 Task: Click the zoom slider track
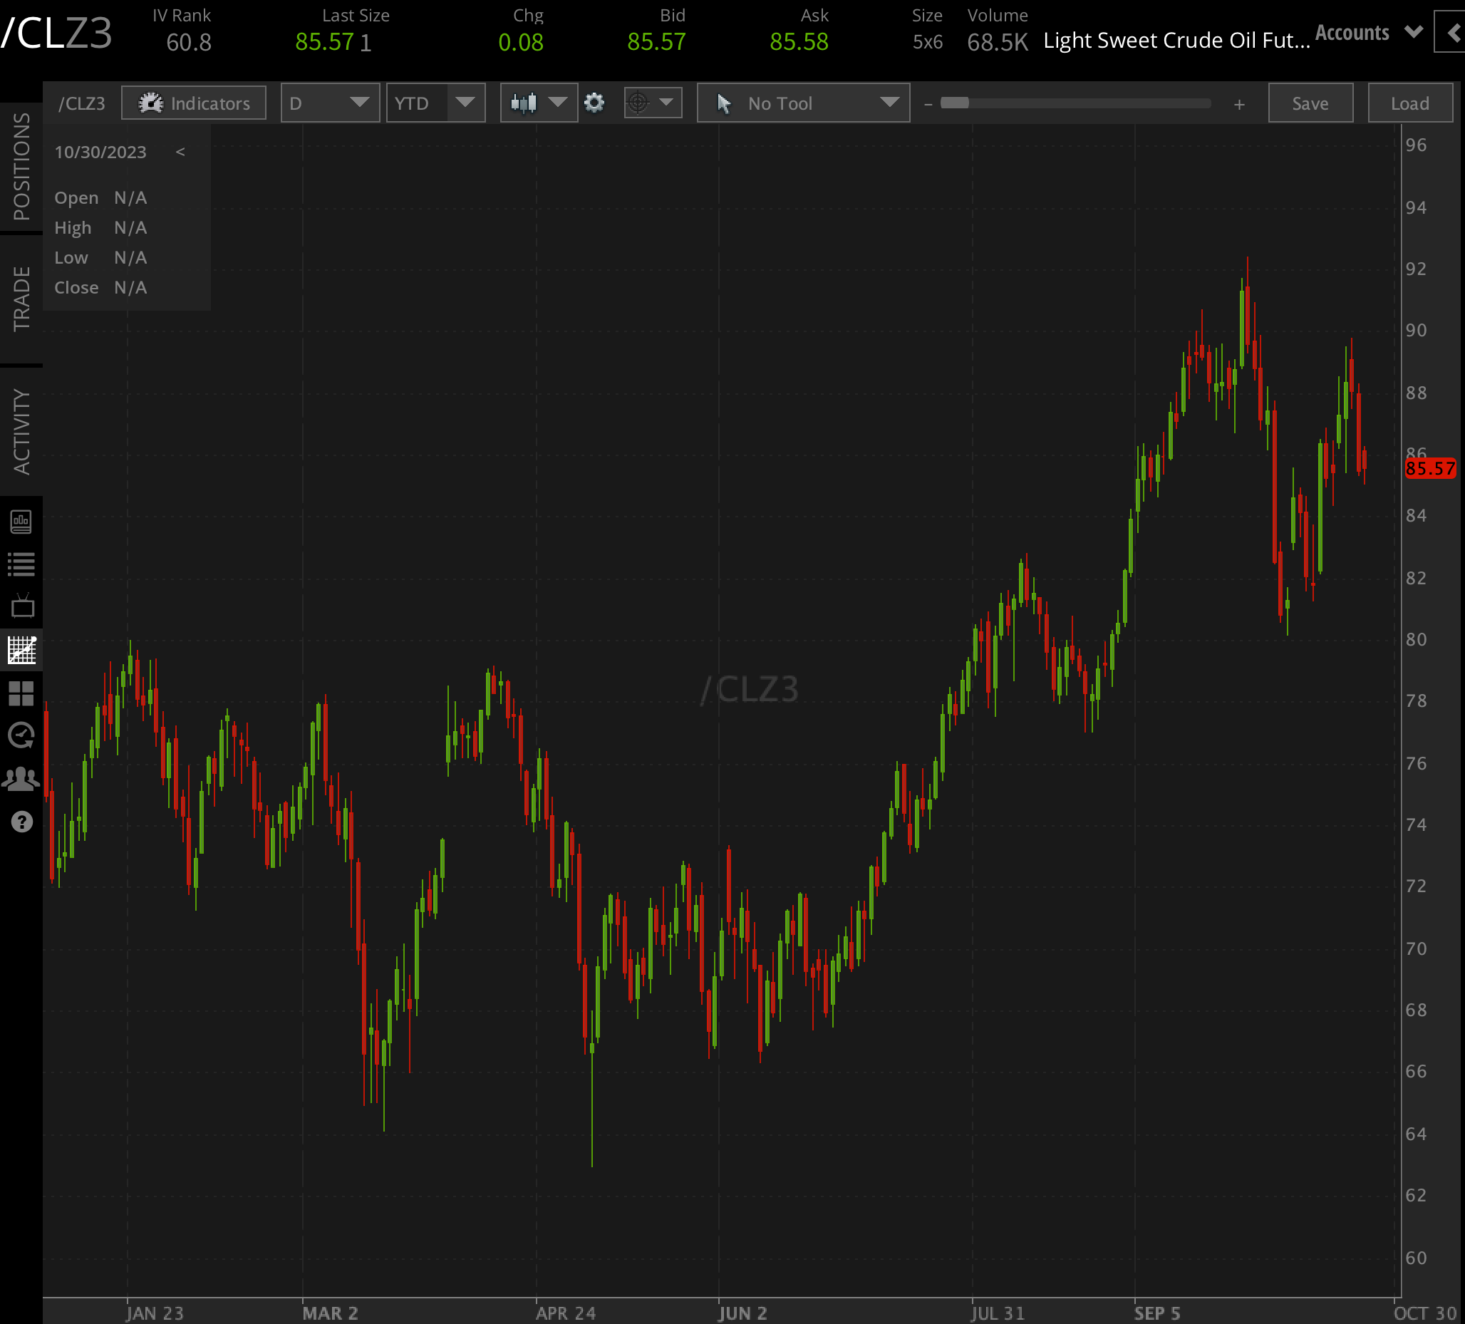point(1075,103)
